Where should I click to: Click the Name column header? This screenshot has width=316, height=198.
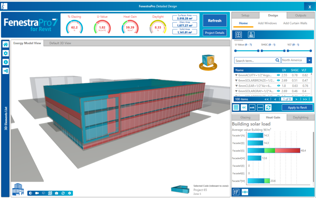(239, 70)
